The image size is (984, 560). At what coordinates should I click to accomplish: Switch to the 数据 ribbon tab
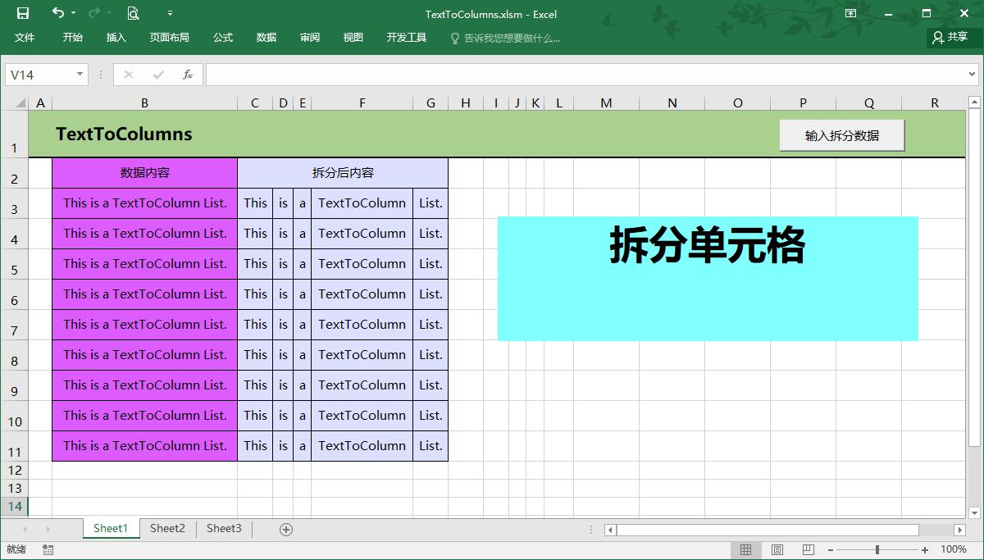pyautogui.click(x=266, y=37)
